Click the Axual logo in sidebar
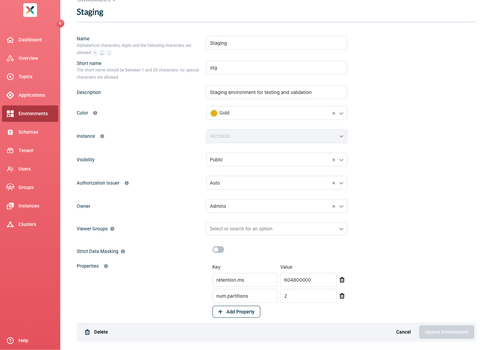The width and height of the screenshot is (493, 350). [30, 10]
